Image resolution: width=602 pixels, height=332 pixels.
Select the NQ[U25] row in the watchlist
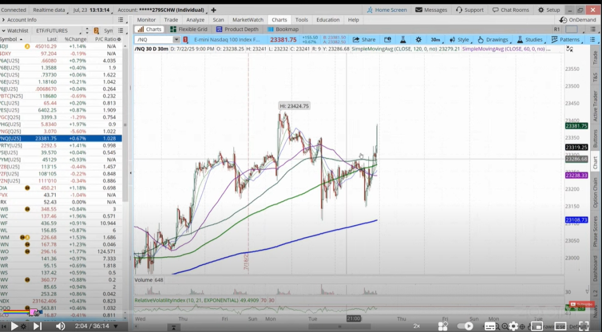pyautogui.click(x=61, y=138)
